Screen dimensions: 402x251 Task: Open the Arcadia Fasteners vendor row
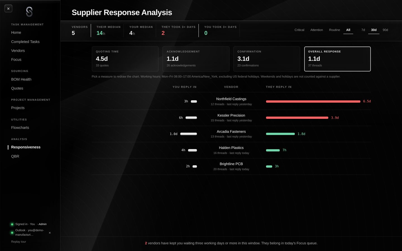[231, 134]
